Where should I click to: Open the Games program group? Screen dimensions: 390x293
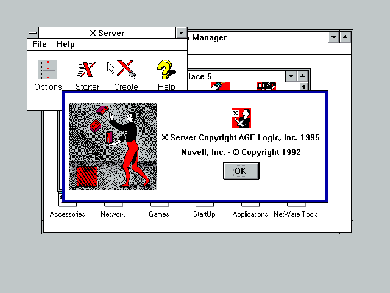[x=159, y=210]
